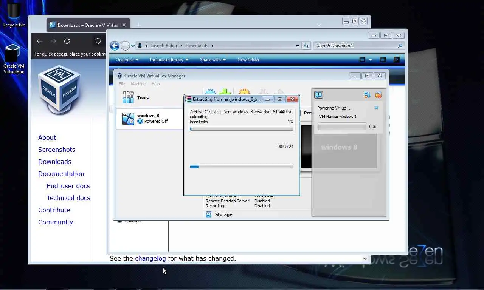Open the address bar history dropdown
Screen dimensions: 484x290
(298, 46)
